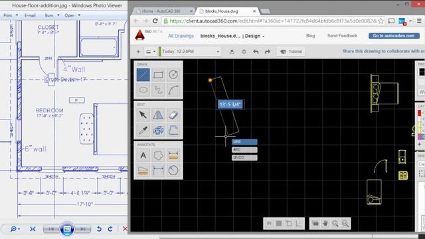Select the black properties color swatch

(x=422, y=72)
